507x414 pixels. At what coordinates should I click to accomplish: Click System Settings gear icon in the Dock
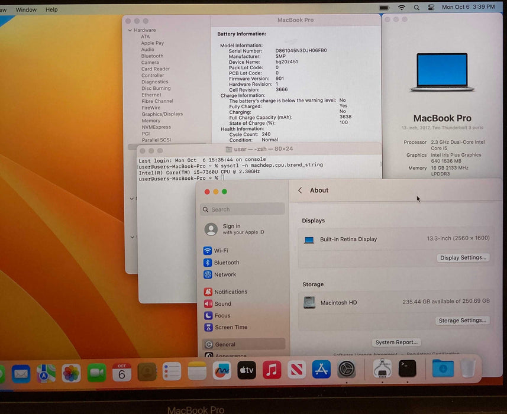(347, 368)
